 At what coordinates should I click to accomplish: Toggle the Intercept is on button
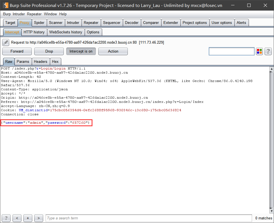click(x=81, y=51)
